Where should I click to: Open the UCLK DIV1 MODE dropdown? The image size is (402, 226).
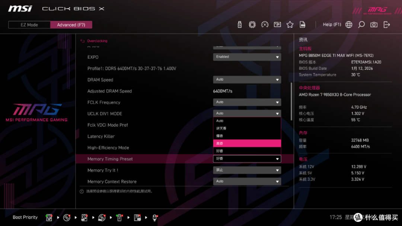click(x=247, y=114)
